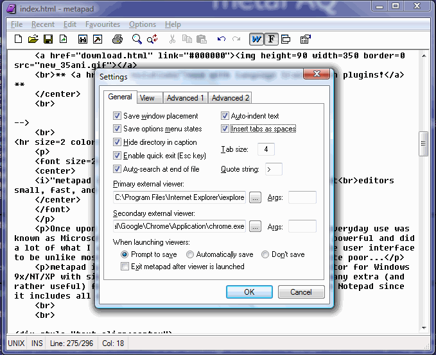The image size is (436, 355).
Task: Close the Settings dialog with red X
Action: (317, 74)
